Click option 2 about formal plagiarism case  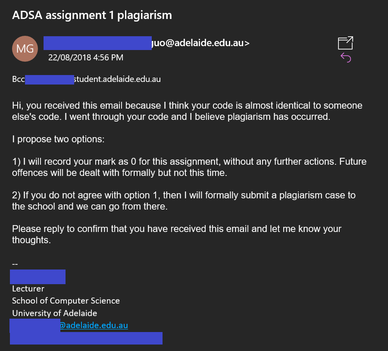point(184,201)
